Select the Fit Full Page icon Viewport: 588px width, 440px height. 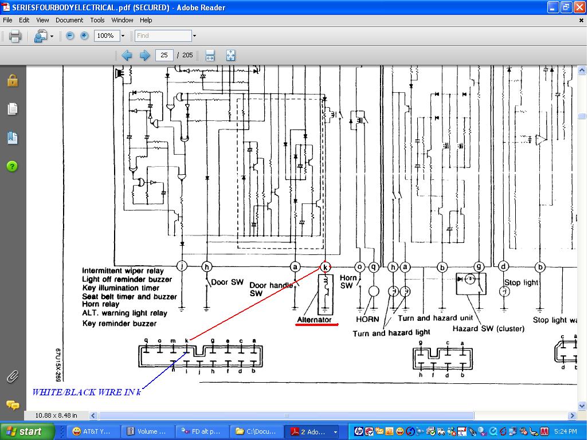coord(230,56)
